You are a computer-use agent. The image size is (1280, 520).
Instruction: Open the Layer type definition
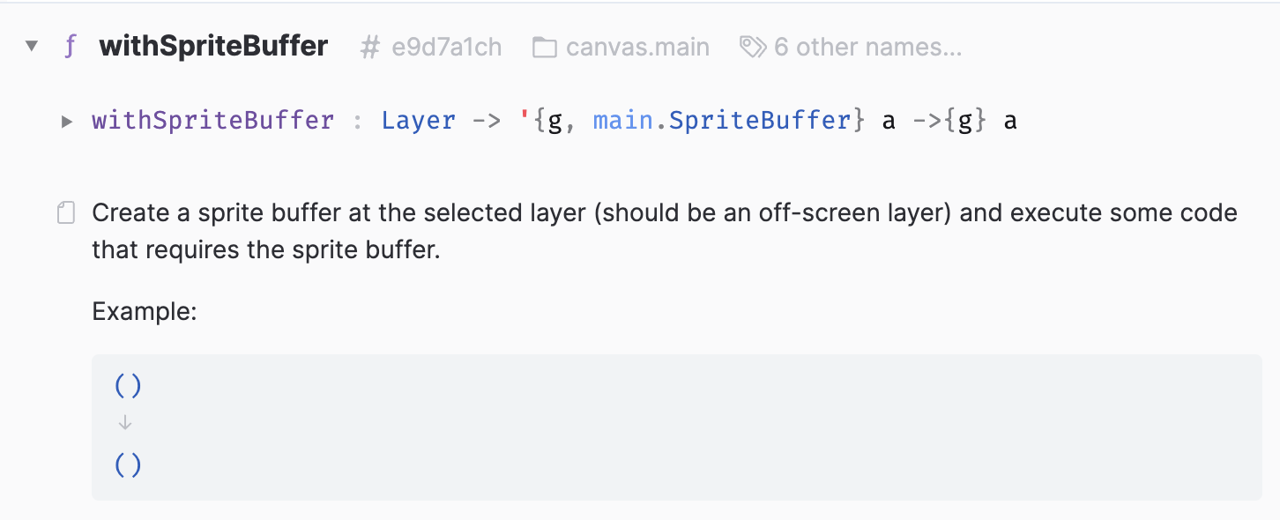click(x=419, y=120)
